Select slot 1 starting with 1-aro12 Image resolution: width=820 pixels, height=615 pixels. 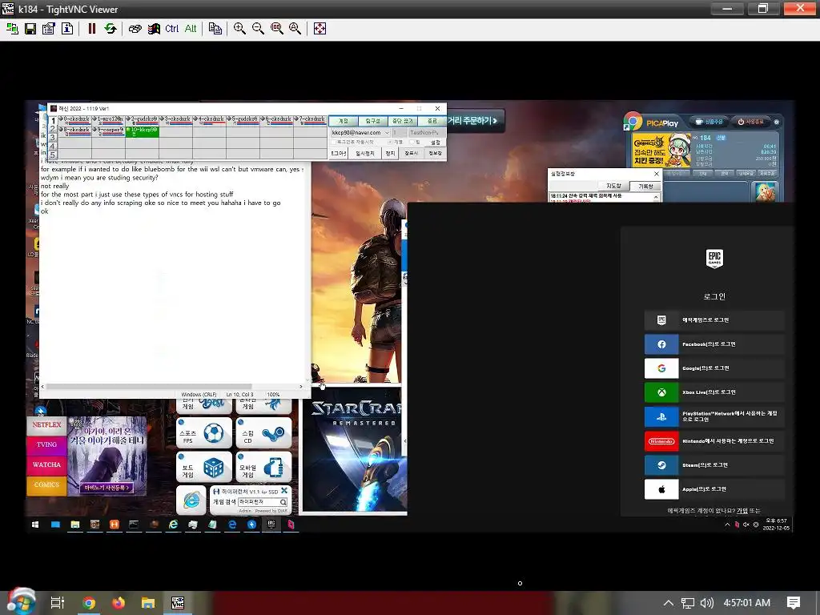click(108, 121)
